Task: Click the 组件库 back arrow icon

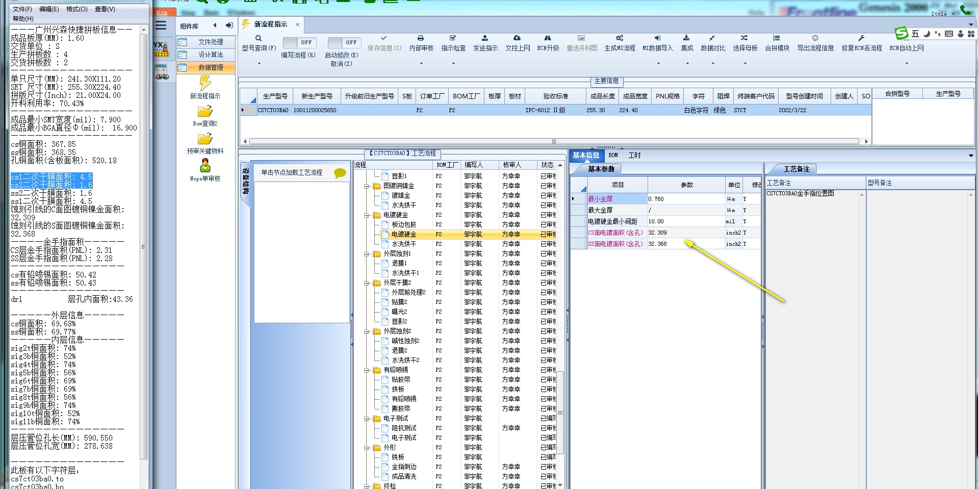Action: 215,25
